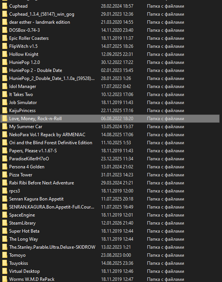Screen dimensions: 222x282
Task: Click the rpcs3 folder icon
Action: [5, 191]
